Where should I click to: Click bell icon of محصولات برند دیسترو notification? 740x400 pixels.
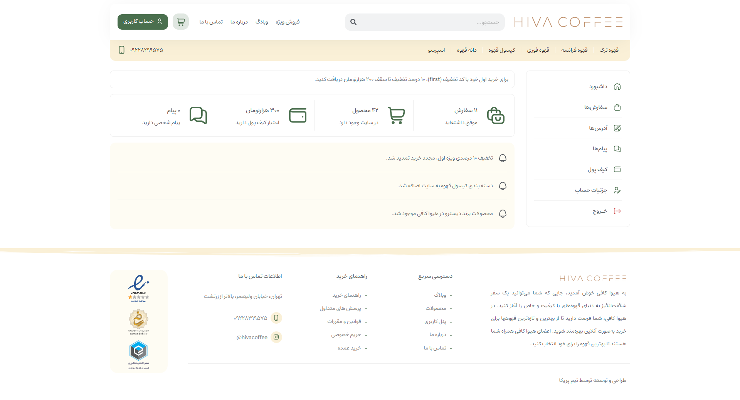click(503, 214)
